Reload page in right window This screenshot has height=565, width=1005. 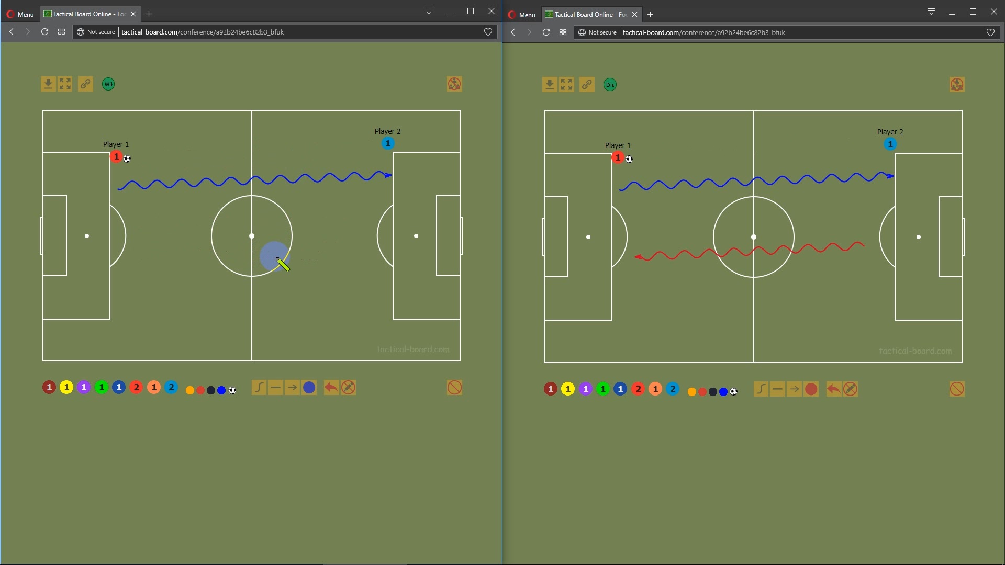tap(546, 32)
